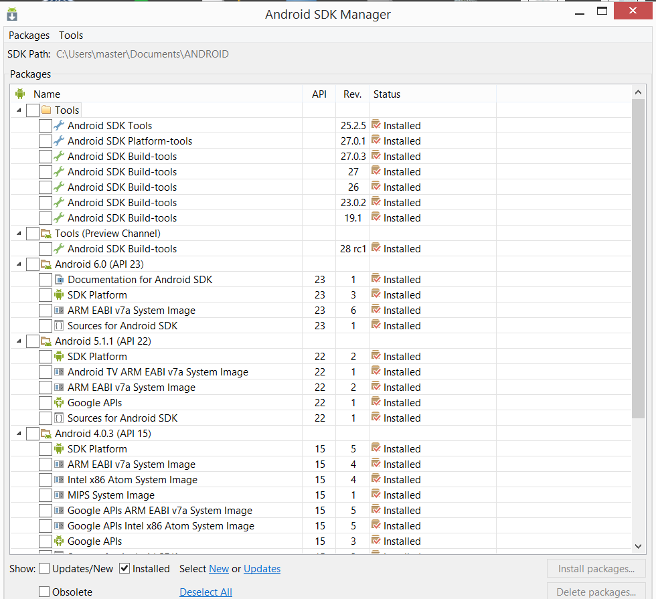
Task: Click the API 23 SDK Platform android icon
Action: [59, 295]
